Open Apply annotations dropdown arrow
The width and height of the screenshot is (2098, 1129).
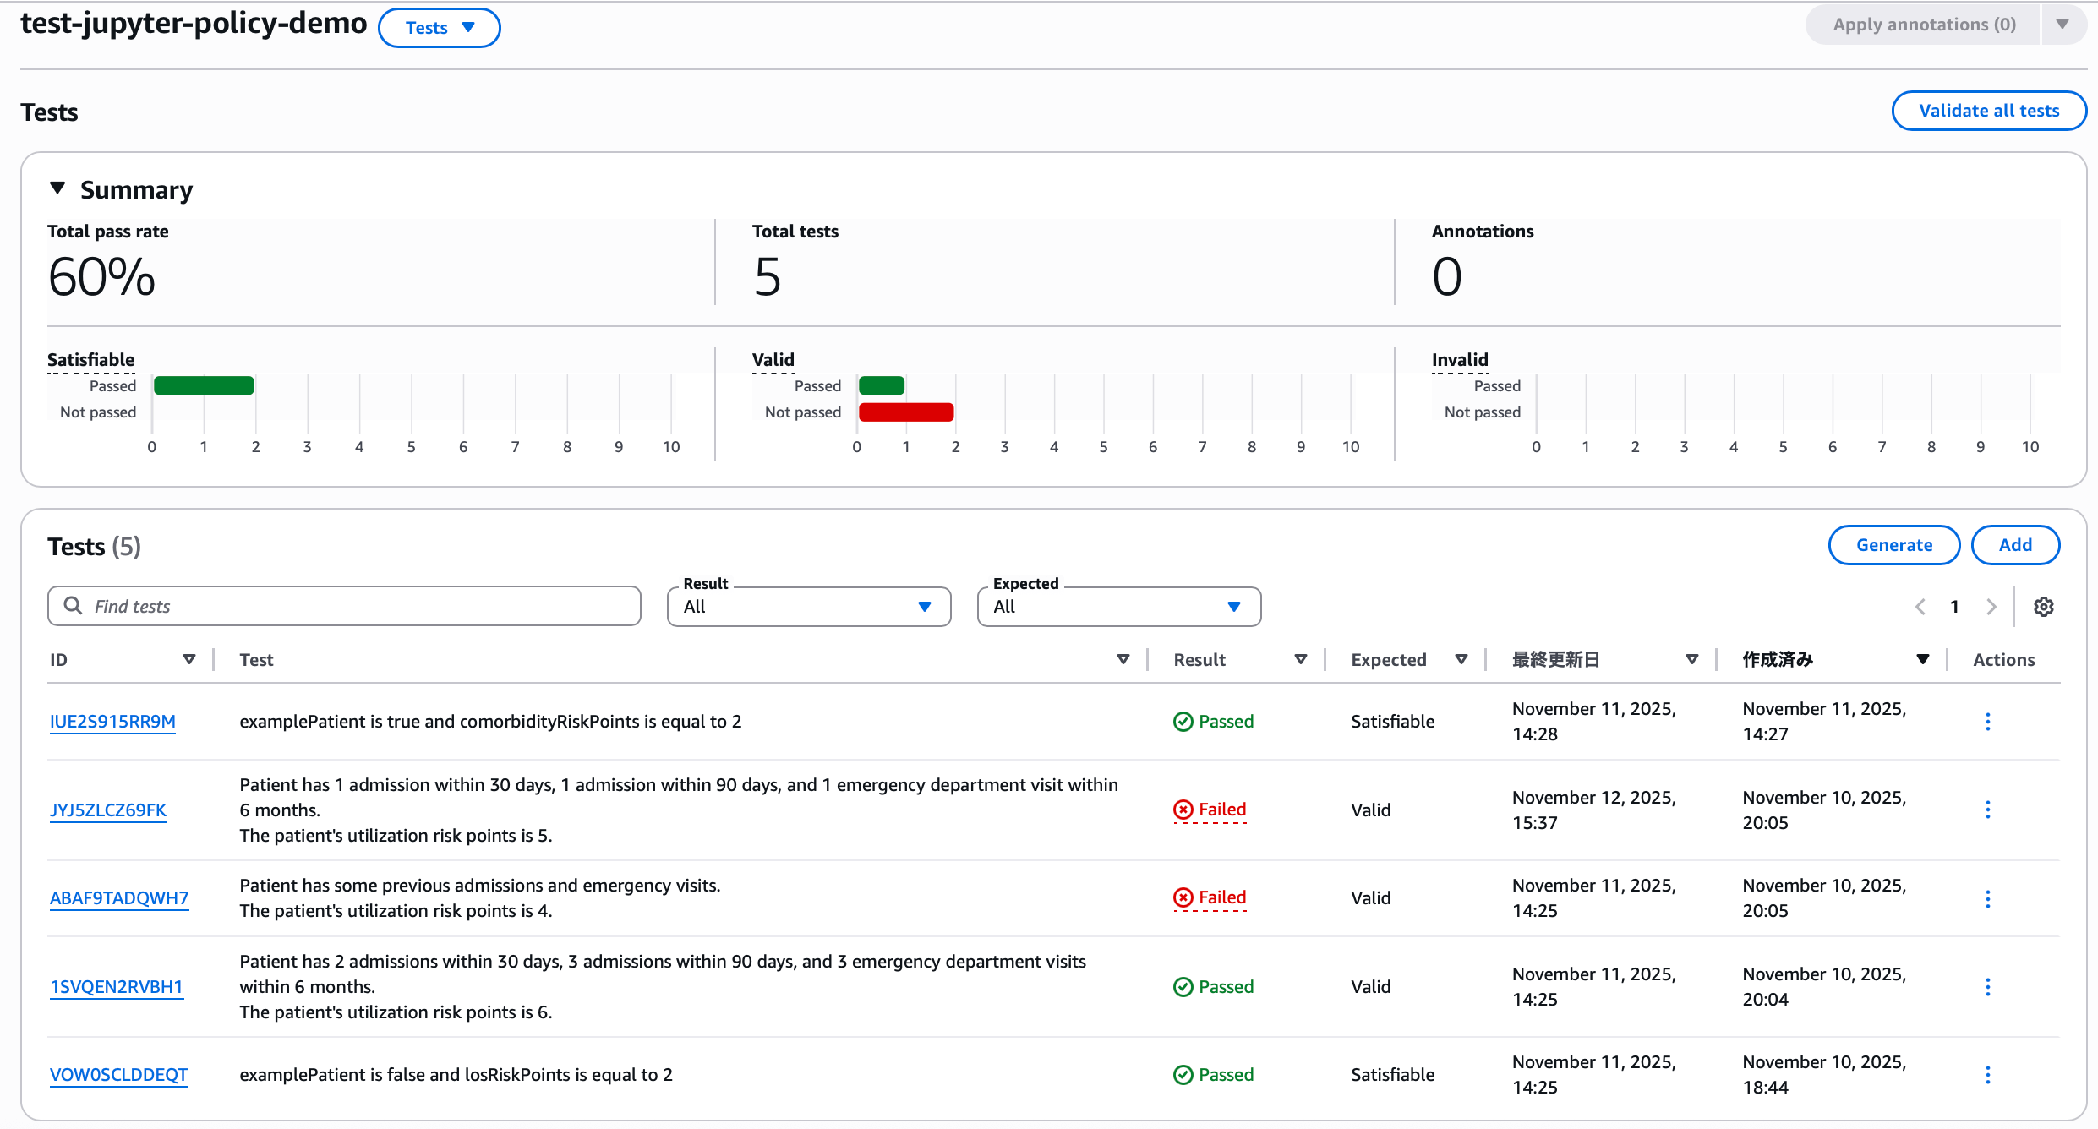[2062, 25]
